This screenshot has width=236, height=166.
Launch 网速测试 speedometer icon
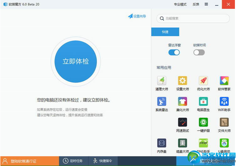183,122
